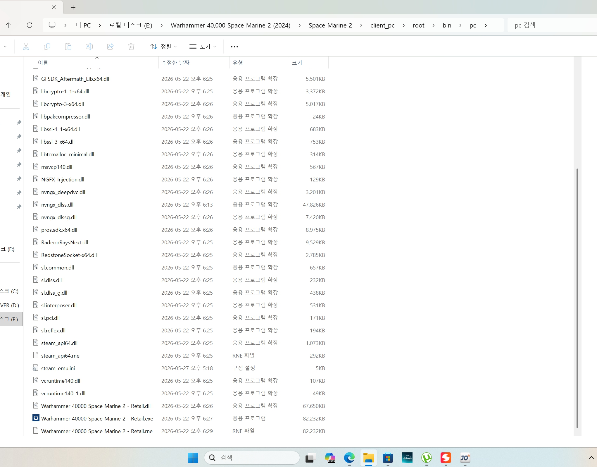The height and width of the screenshot is (467, 597).
Task: Go up one folder with Up arrow
Action: [8, 25]
